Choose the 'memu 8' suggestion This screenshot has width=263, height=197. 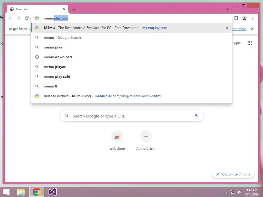[131, 86]
